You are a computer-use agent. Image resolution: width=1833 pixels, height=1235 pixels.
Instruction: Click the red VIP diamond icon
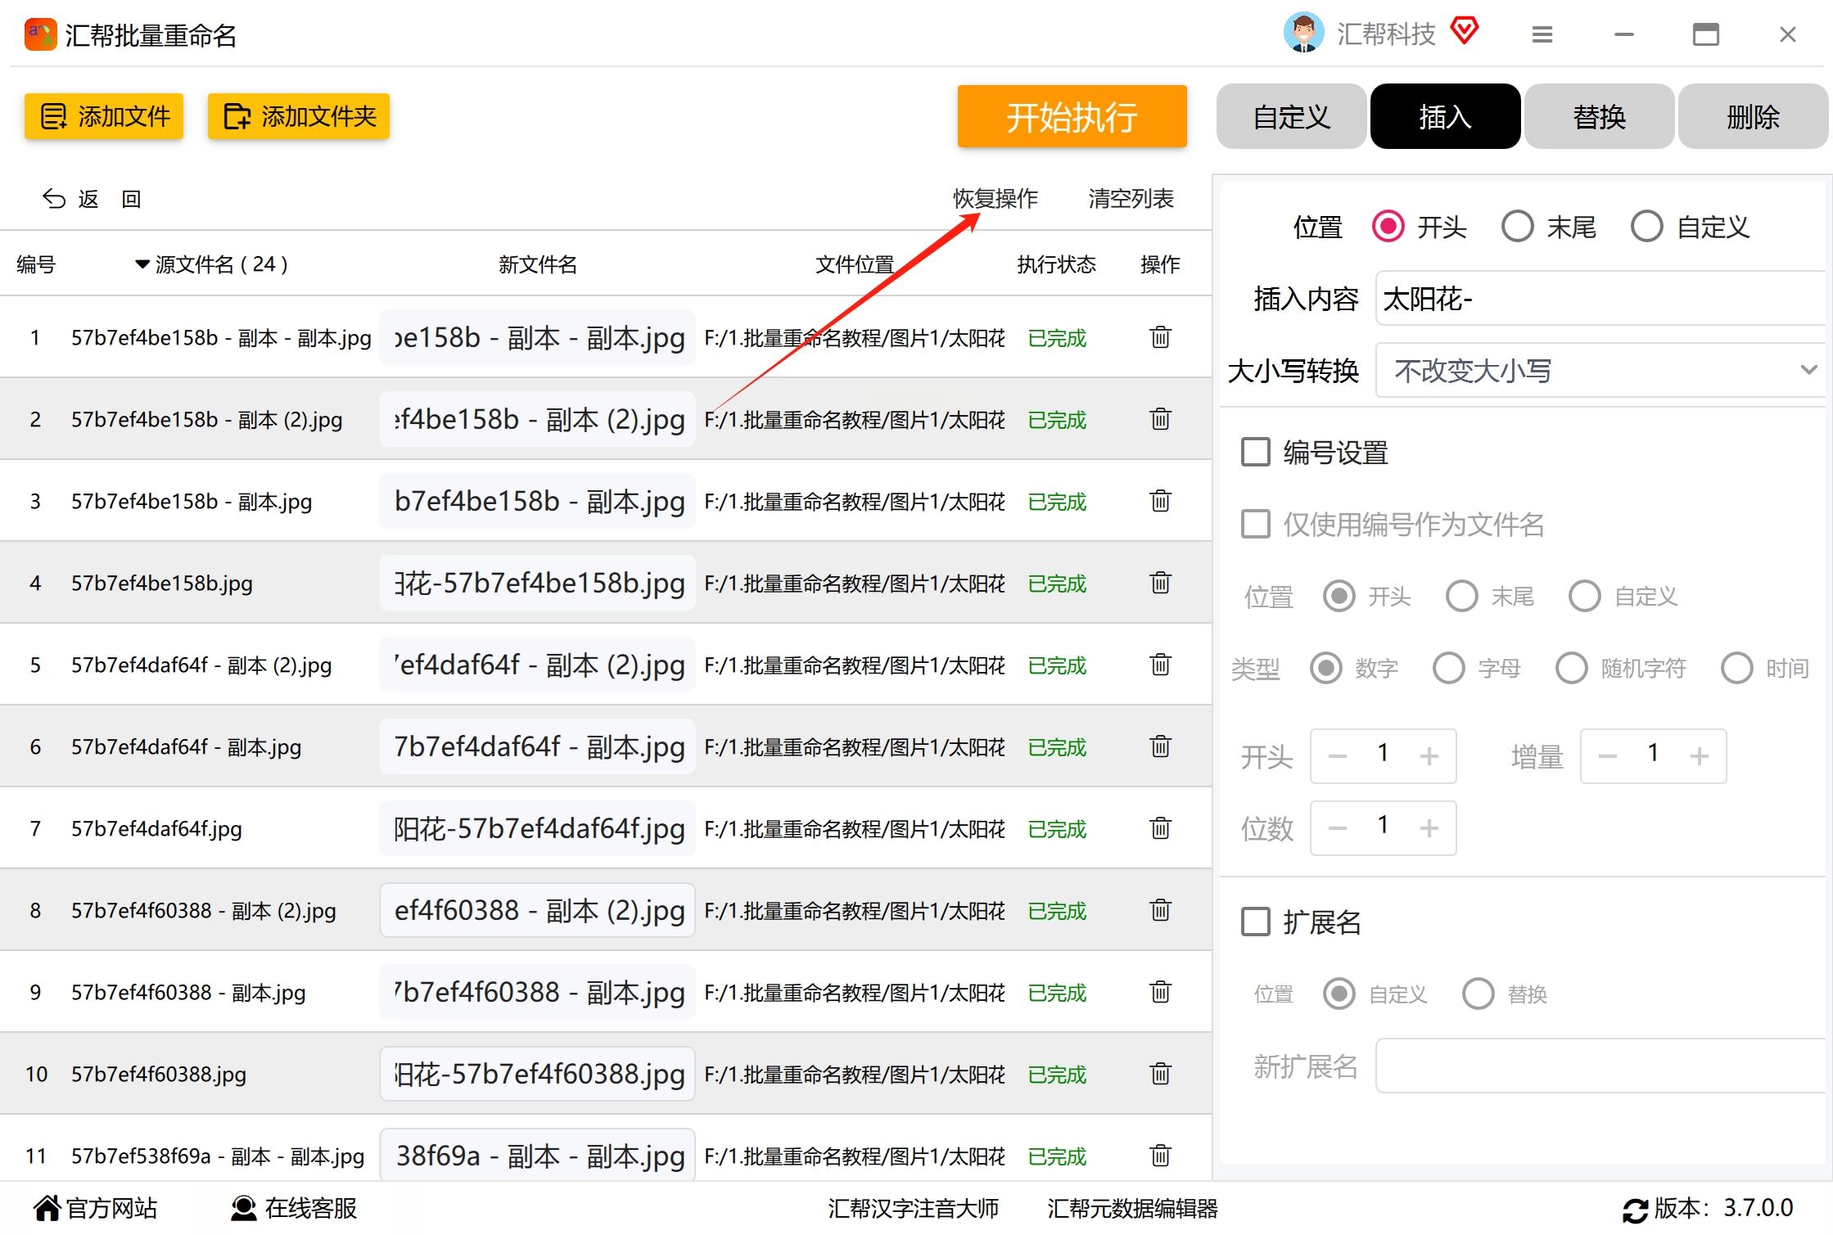[x=1464, y=32]
